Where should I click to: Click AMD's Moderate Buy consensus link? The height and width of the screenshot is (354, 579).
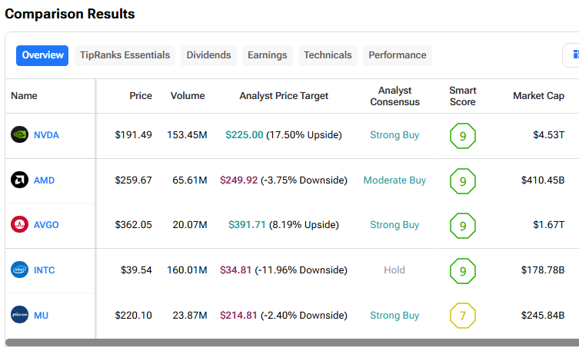tap(394, 180)
